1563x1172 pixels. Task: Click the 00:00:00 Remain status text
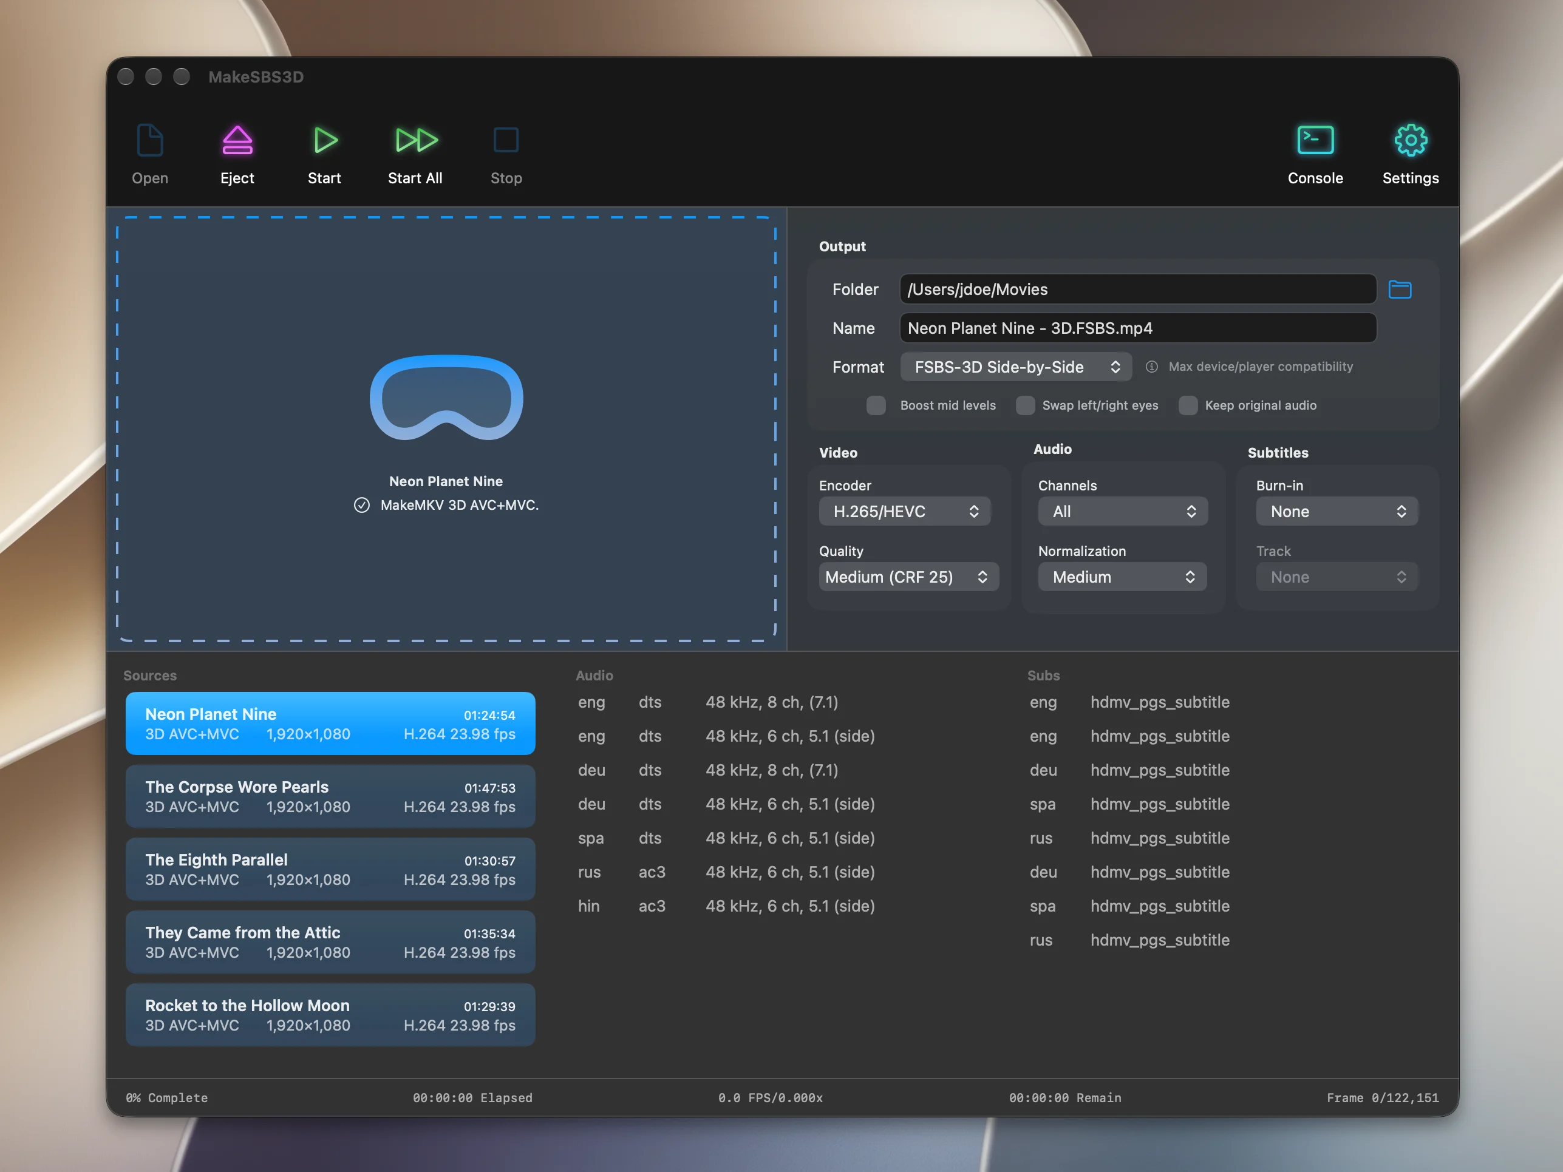(x=1065, y=1098)
